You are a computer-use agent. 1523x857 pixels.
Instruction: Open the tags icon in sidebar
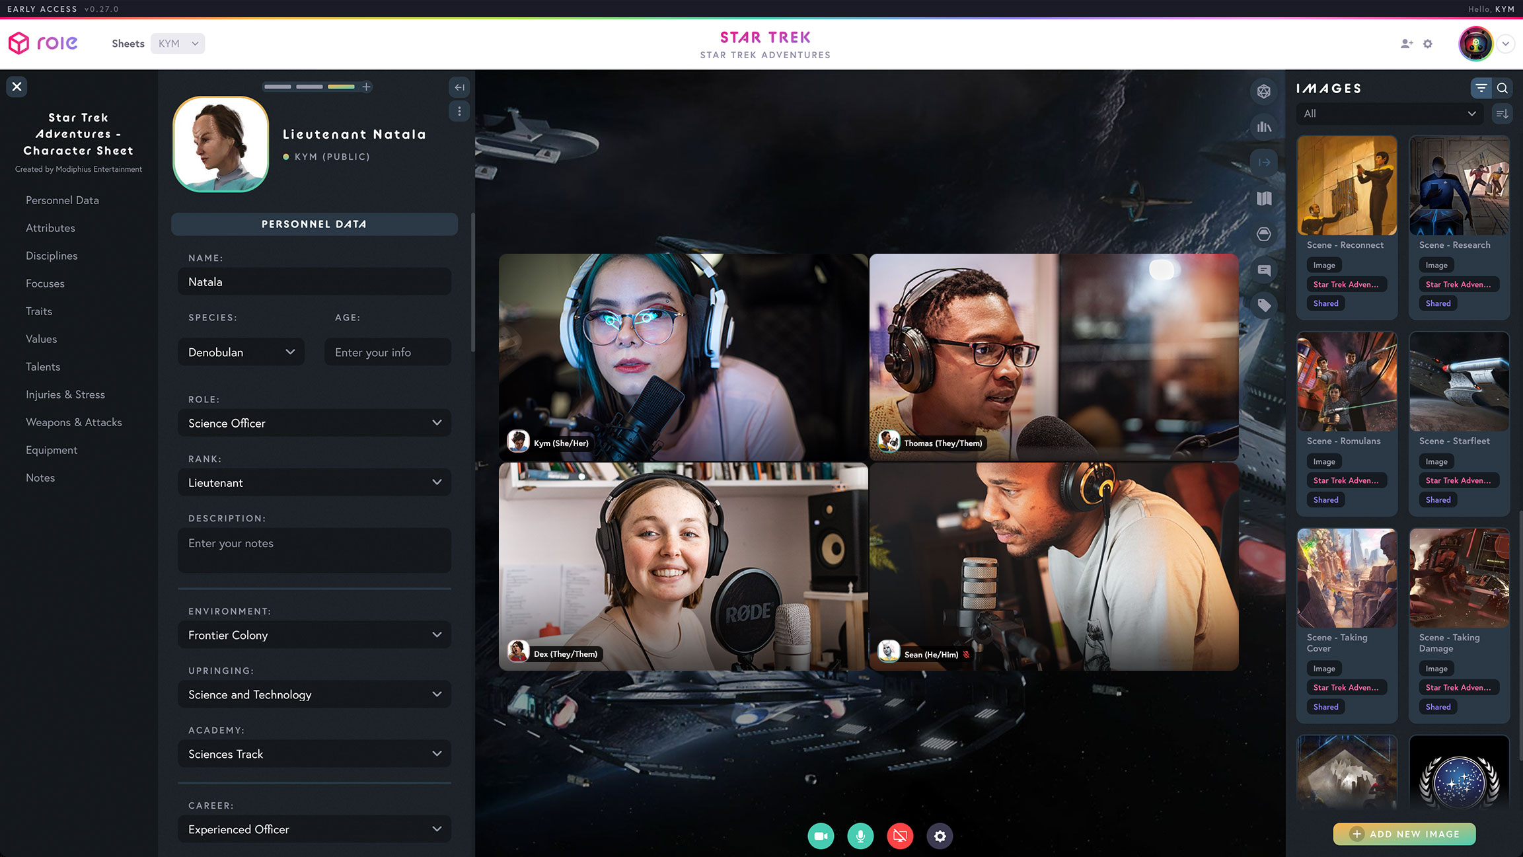(1263, 305)
